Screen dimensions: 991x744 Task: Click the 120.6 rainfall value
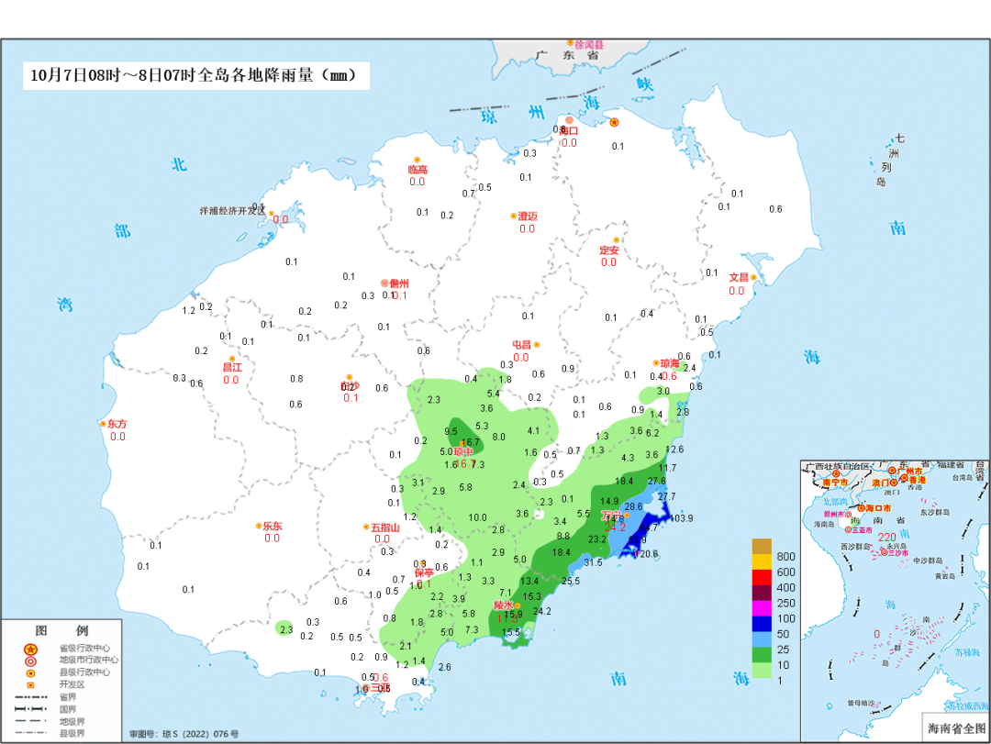point(646,554)
